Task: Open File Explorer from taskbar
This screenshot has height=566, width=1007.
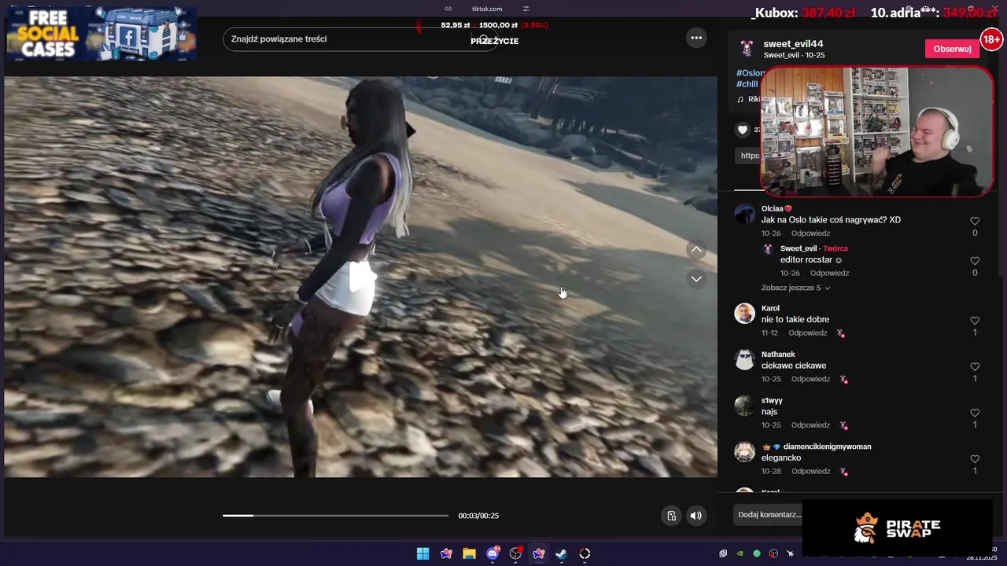Action: [x=469, y=553]
